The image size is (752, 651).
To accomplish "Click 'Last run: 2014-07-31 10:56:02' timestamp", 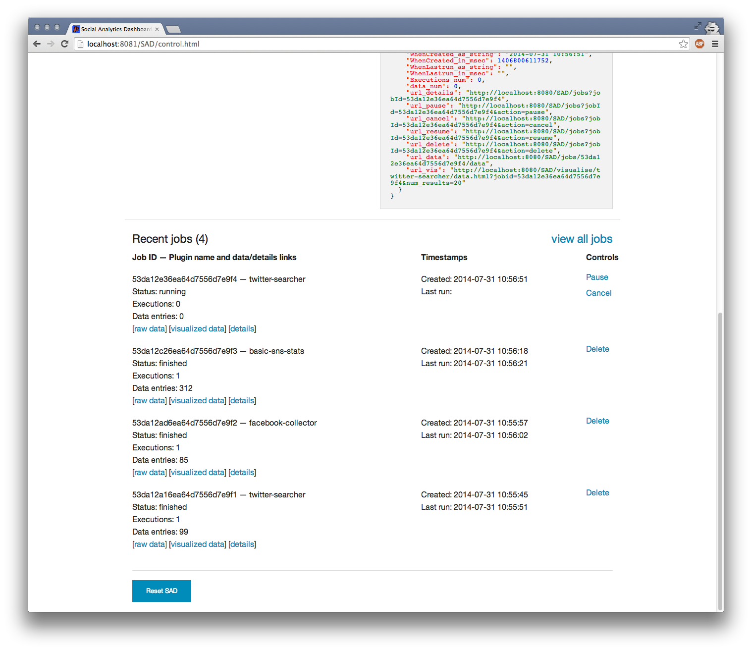I will pyautogui.click(x=474, y=435).
